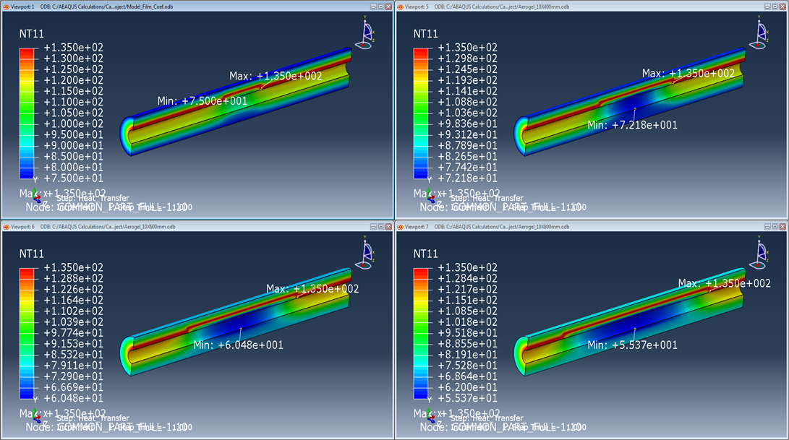Image resolution: width=789 pixels, height=440 pixels.
Task: Click the Z axis label on Viewport 5 compass
Action: coord(768,40)
